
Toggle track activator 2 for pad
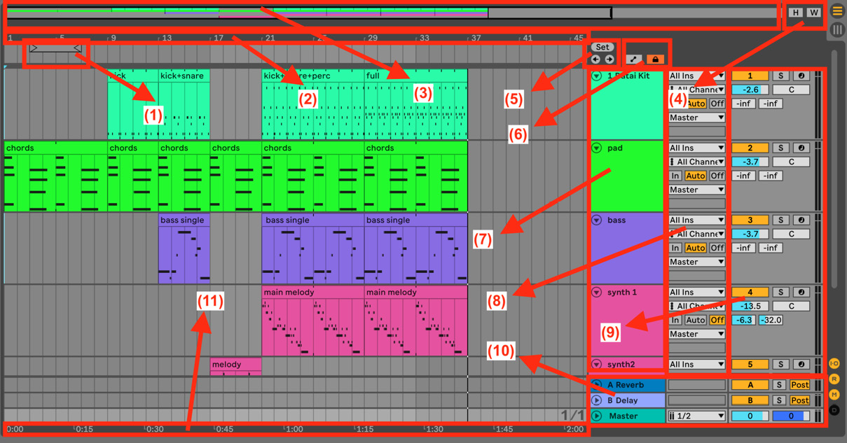coord(750,148)
